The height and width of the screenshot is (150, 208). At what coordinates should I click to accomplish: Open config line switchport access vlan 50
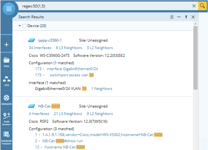tap(72, 75)
